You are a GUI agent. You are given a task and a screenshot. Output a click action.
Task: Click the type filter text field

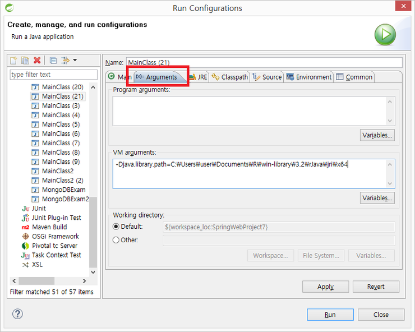pos(53,75)
